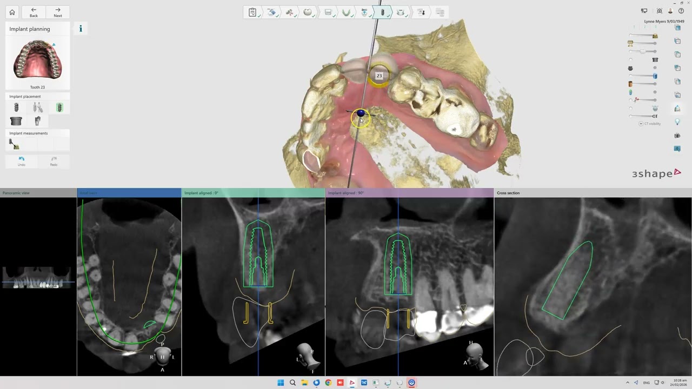This screenshot has height=389, width=692.
Task: Select the Implant aligned 90° panel header
Action: [x=410, y=193]
